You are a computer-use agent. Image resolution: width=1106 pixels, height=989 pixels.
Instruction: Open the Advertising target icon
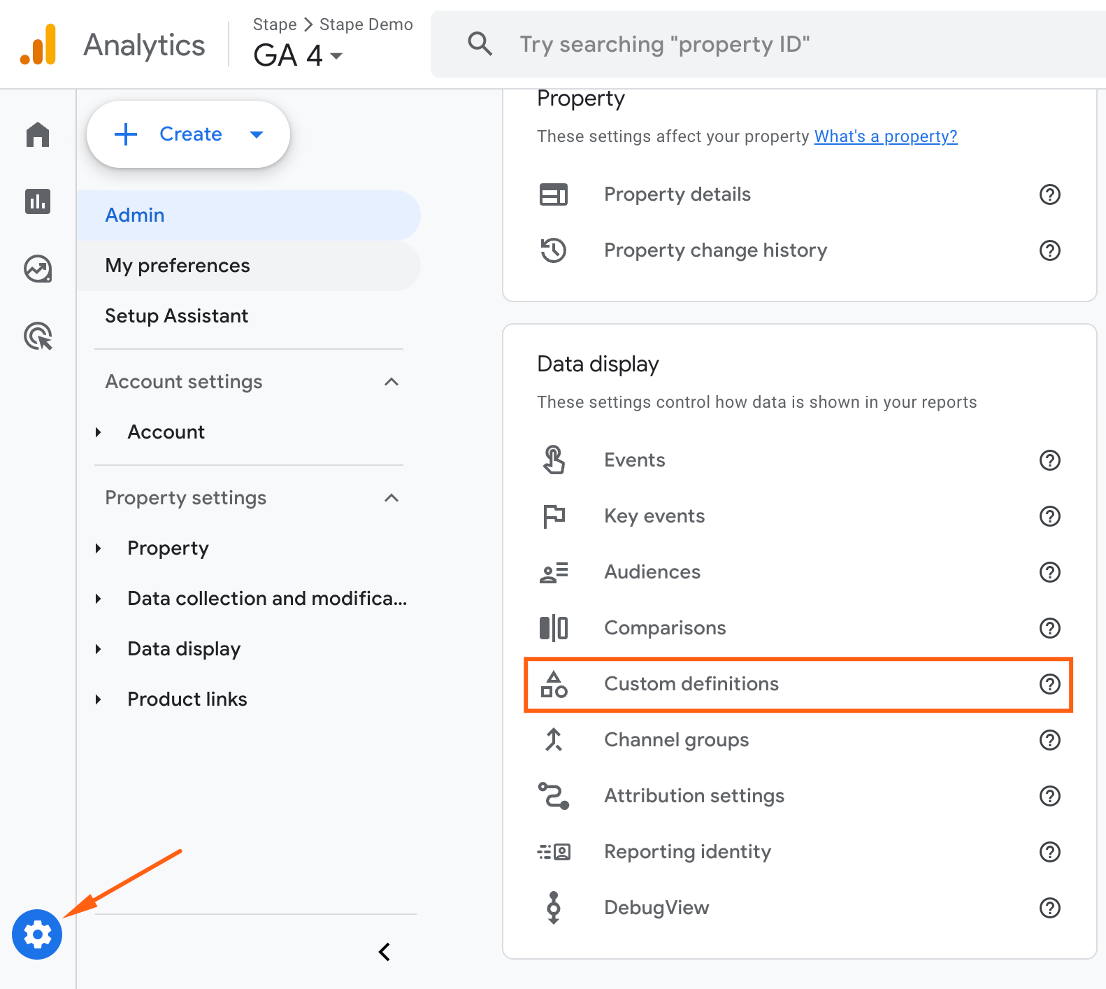pyautogui.click(x=38, y=336)
